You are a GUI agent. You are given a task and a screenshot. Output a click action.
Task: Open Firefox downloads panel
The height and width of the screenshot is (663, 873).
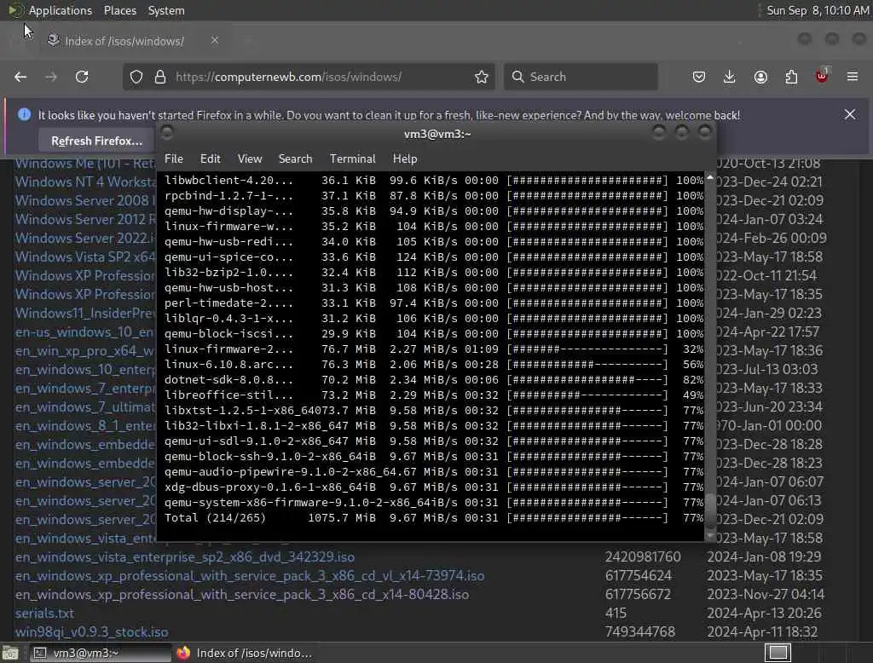[x=730, y=77]
